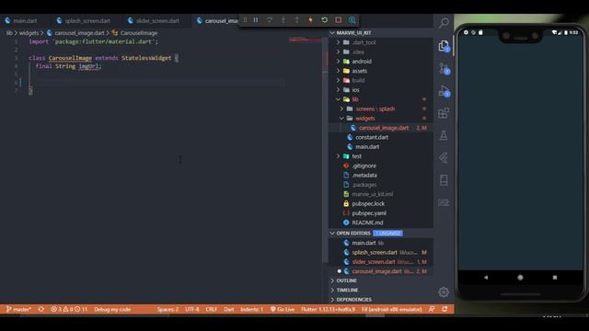Expand the DEPENDENCIES section

pos(380,300)
